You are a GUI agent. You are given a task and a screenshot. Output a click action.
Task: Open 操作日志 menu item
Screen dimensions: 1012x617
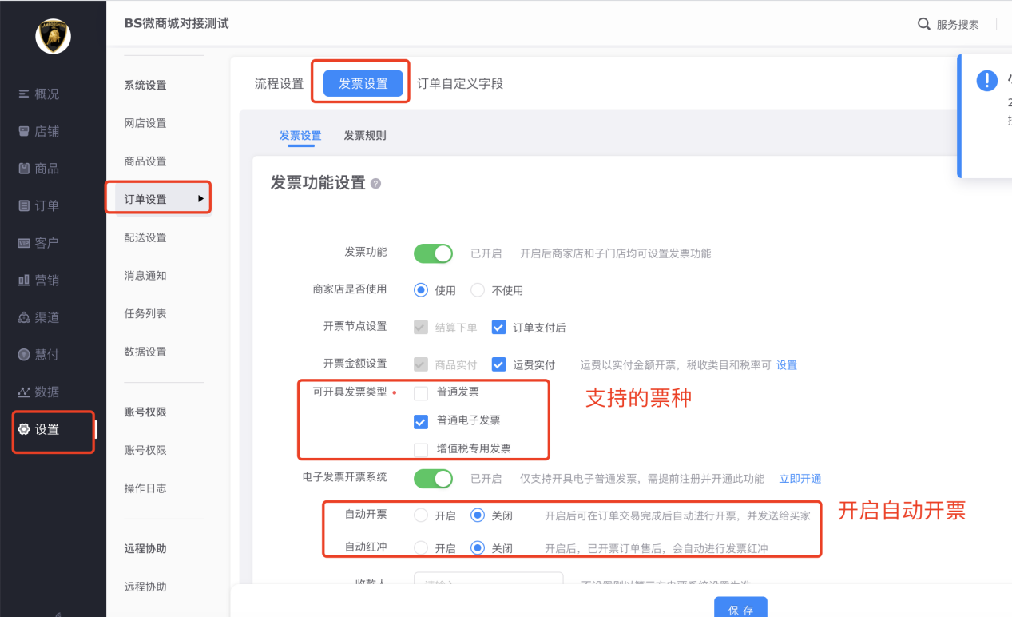pos(145,488)
